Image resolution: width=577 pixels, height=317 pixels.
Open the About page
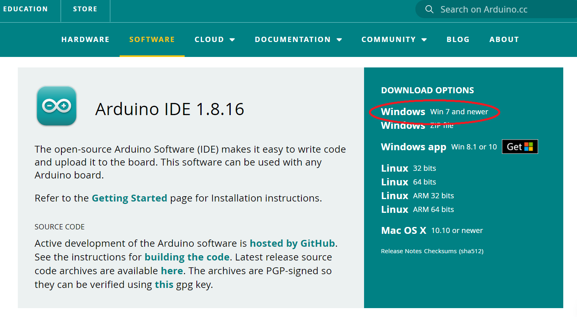[504, 39]
